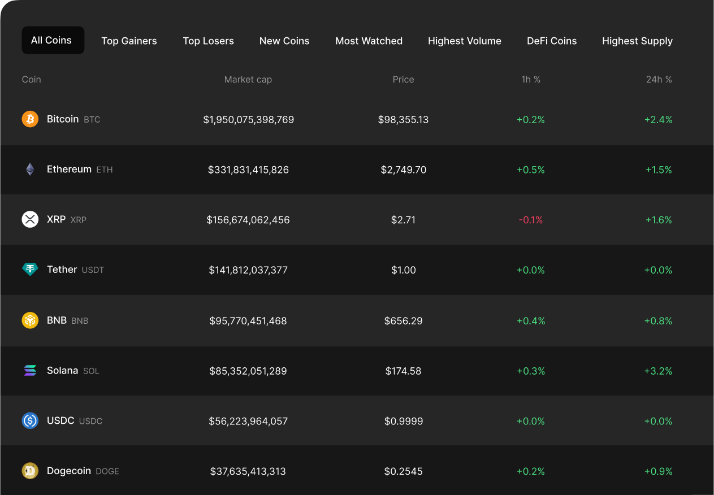This screenshot has height=495, width=714.
Task: Click Bitcoin market cap $1,950,075,398,769
Action: (x=249, y=120)
